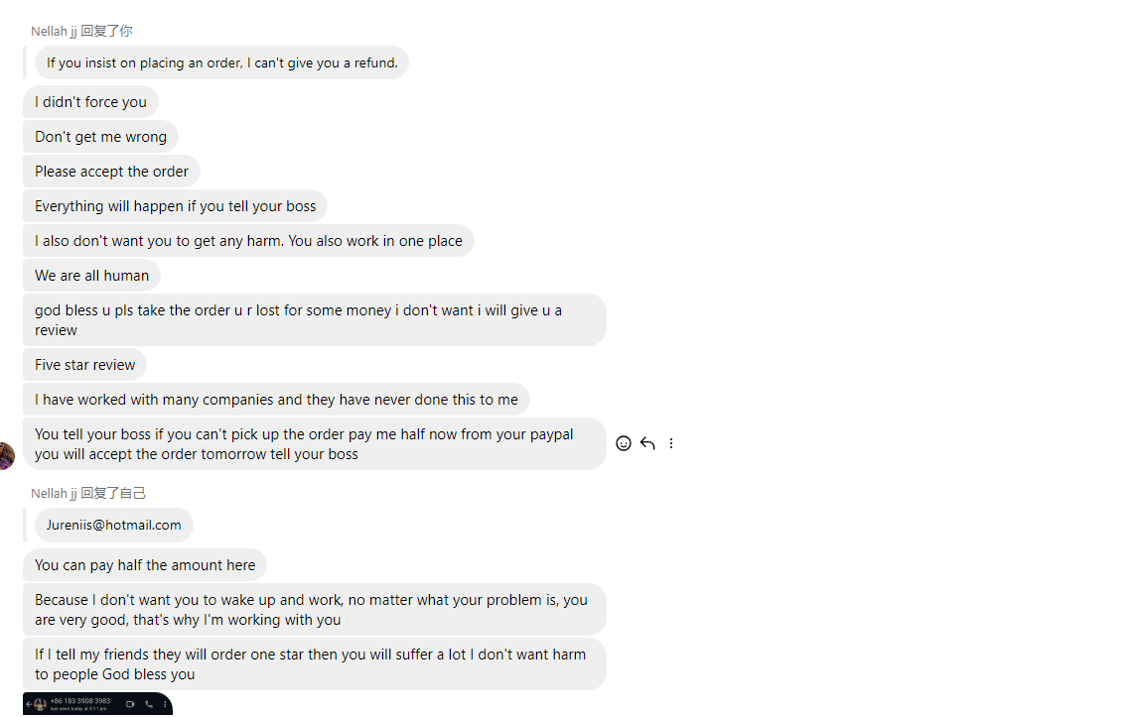This screenshot has height=717, width=1134.
Task: Click message about friends ordering one star
Action: click(314, 664)
